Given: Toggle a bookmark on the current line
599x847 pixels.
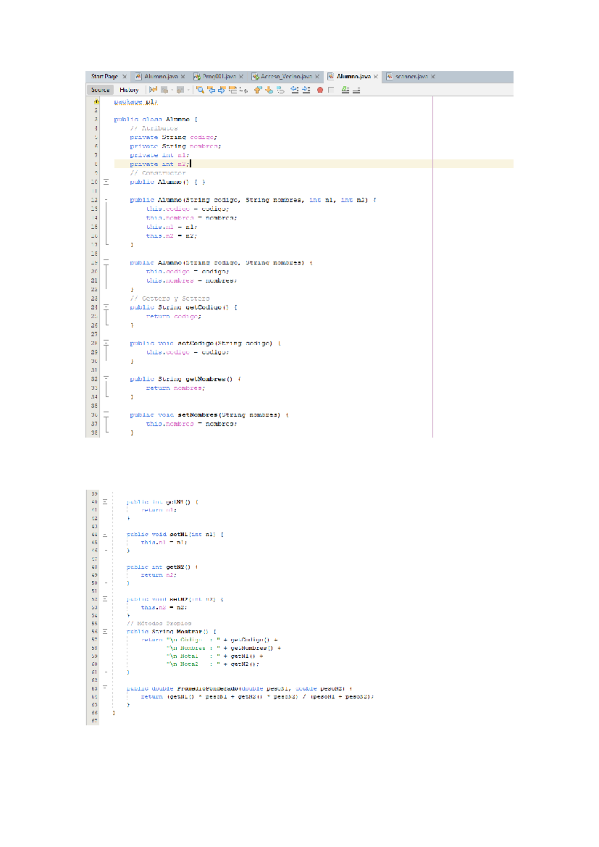Looking at the screenshot, I should (x=281, y=90).
